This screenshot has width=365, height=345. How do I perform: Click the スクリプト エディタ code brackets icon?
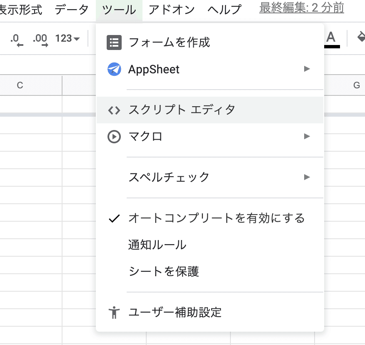pos(114,110)
